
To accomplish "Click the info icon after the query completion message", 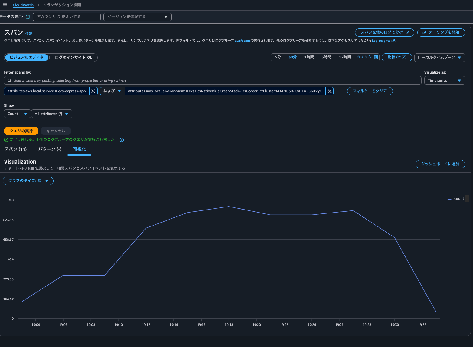I will click(122, 140).
